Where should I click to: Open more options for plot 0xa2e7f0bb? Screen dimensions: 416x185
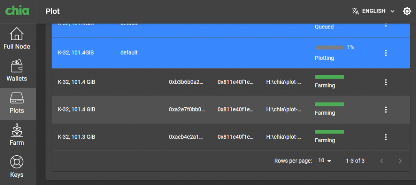coord(386,109)
